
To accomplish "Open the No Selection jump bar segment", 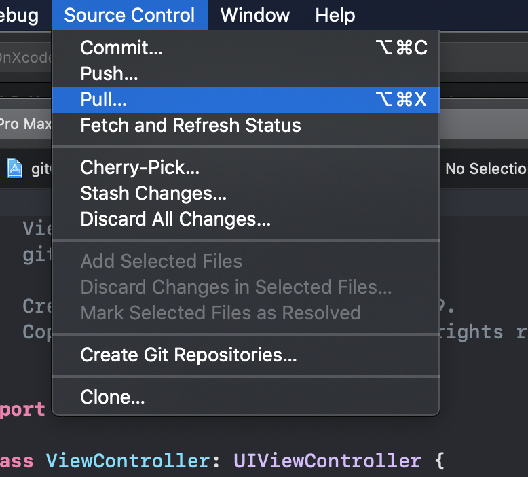I will (486, 169).
